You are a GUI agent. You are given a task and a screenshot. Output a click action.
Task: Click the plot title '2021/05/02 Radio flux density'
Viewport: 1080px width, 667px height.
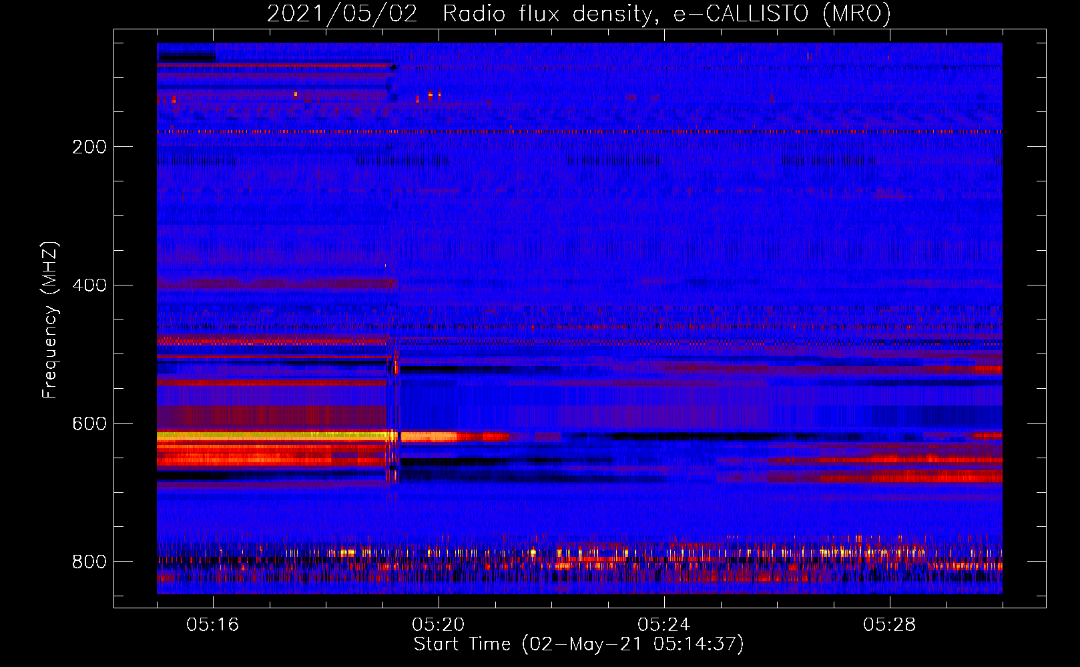[579, 13]
